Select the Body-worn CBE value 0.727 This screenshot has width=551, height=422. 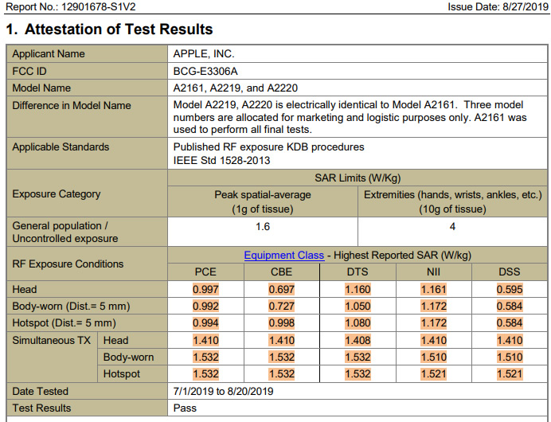point(281,307)
